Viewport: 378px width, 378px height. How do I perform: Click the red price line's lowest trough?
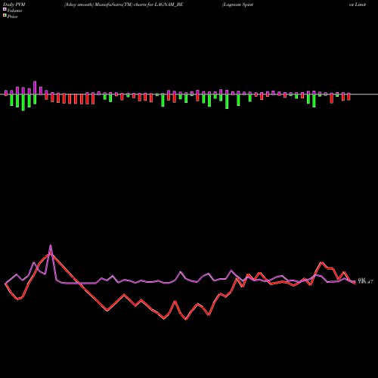(186, 320)
